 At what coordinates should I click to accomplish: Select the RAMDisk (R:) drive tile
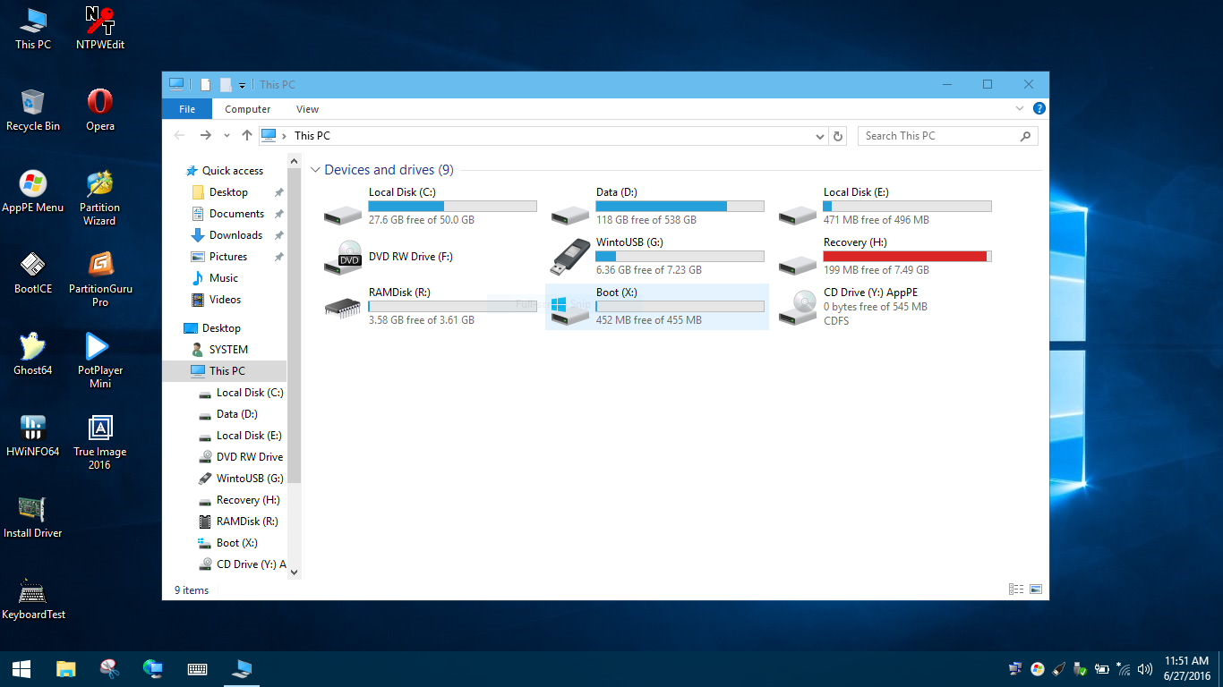click(430, 307)
